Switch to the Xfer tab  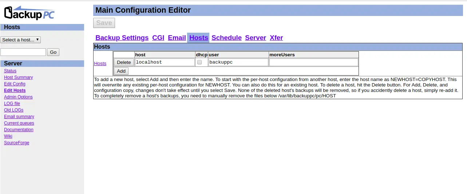click(276, 38)
